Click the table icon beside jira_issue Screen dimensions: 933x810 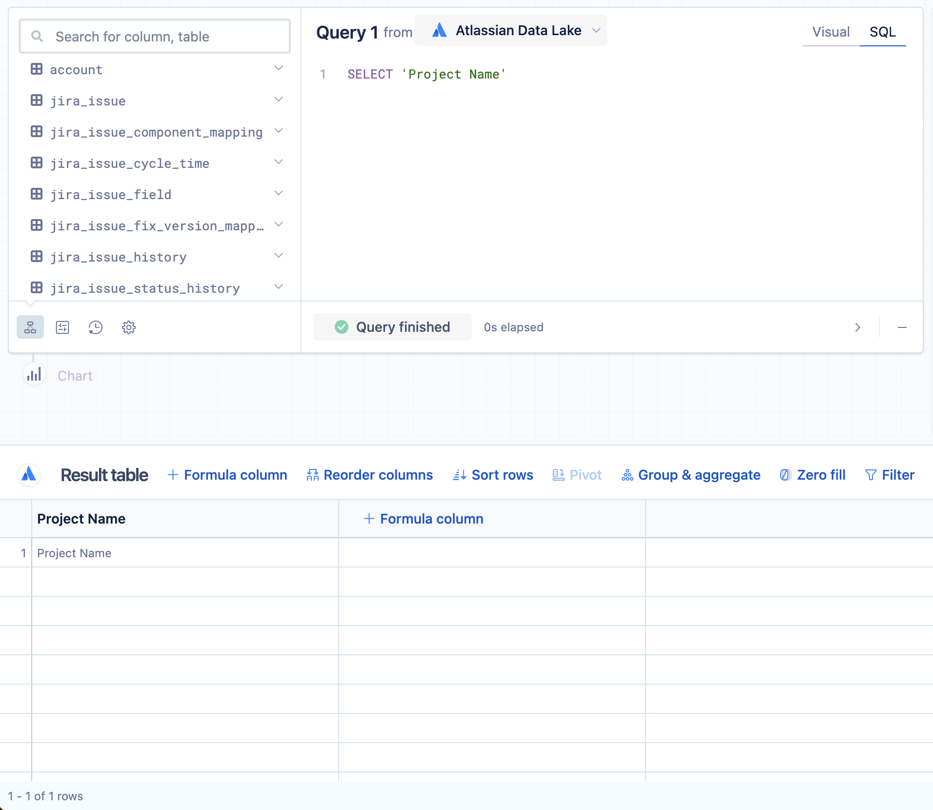tap(37, 101)
